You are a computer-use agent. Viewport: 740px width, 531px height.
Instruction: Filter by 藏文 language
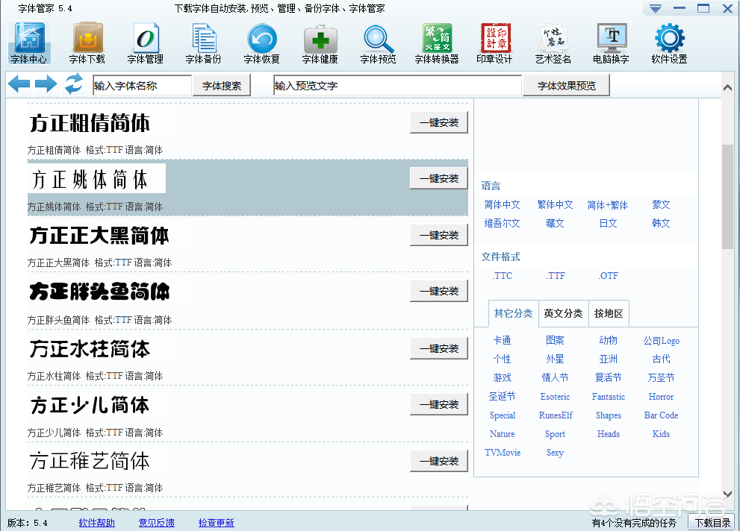[555, 223]
